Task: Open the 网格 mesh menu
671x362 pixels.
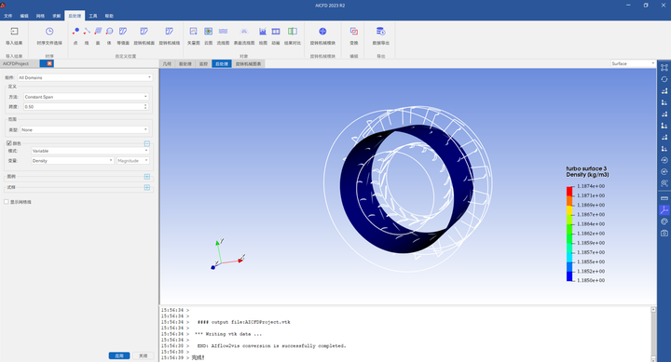Action: click(40, 16)
